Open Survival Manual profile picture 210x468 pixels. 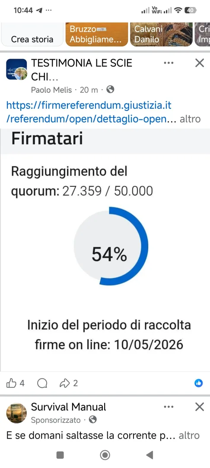(x=16, y=413)
